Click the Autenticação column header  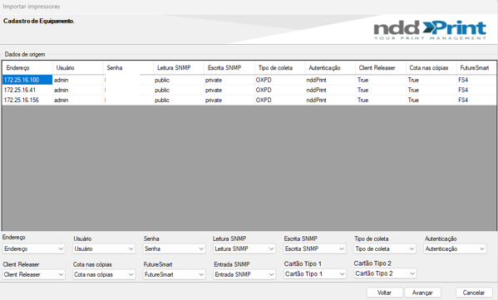330,68
